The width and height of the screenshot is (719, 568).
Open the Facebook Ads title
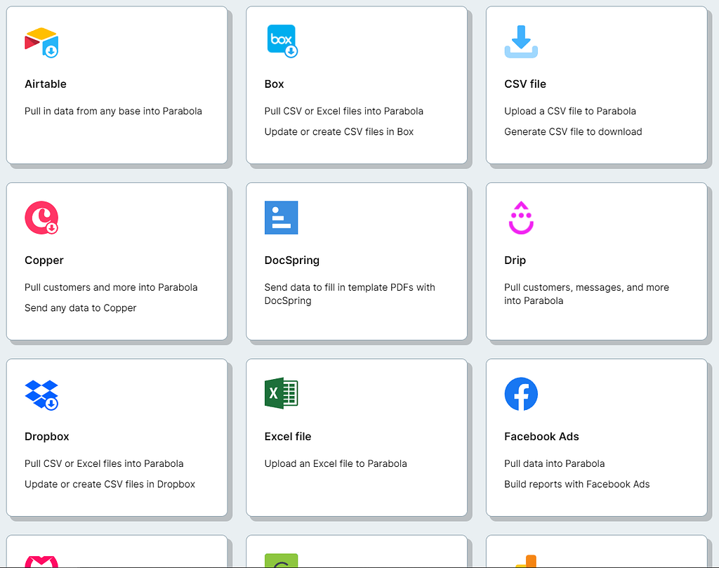541,437
